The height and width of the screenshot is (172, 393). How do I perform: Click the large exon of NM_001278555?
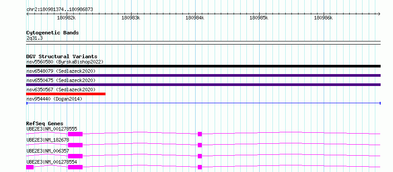tap(75, 134)
